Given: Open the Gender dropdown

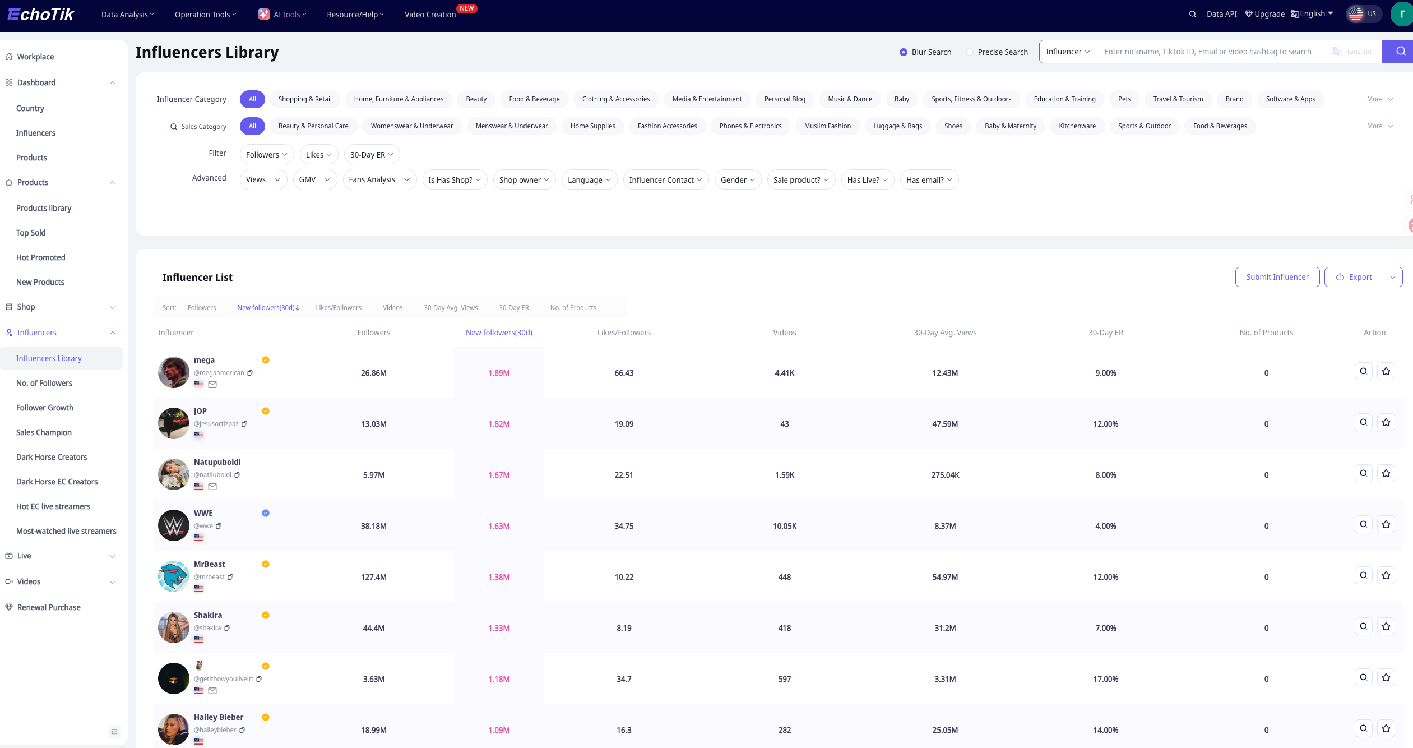Looking at the screenshot, I should 738,179.
